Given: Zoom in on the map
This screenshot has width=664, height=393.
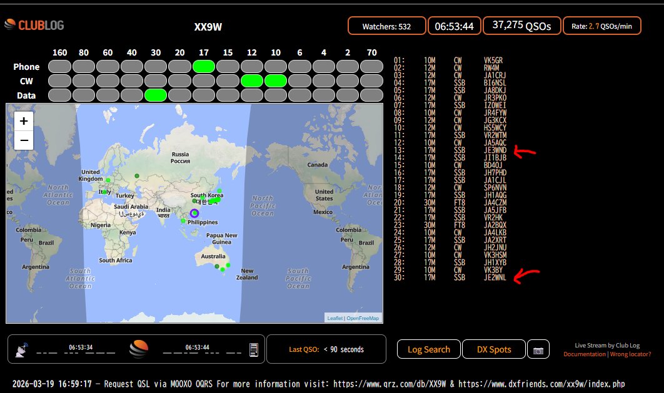Looking at the screenshot, I should (24, 121).
